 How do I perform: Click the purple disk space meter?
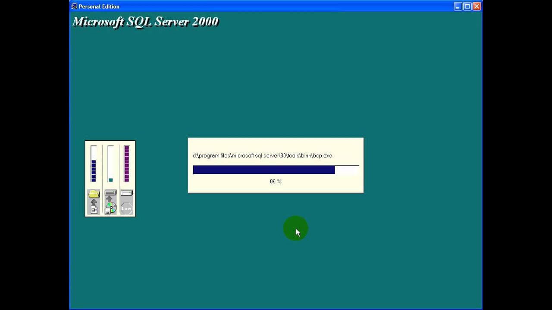tap(126, 164)
